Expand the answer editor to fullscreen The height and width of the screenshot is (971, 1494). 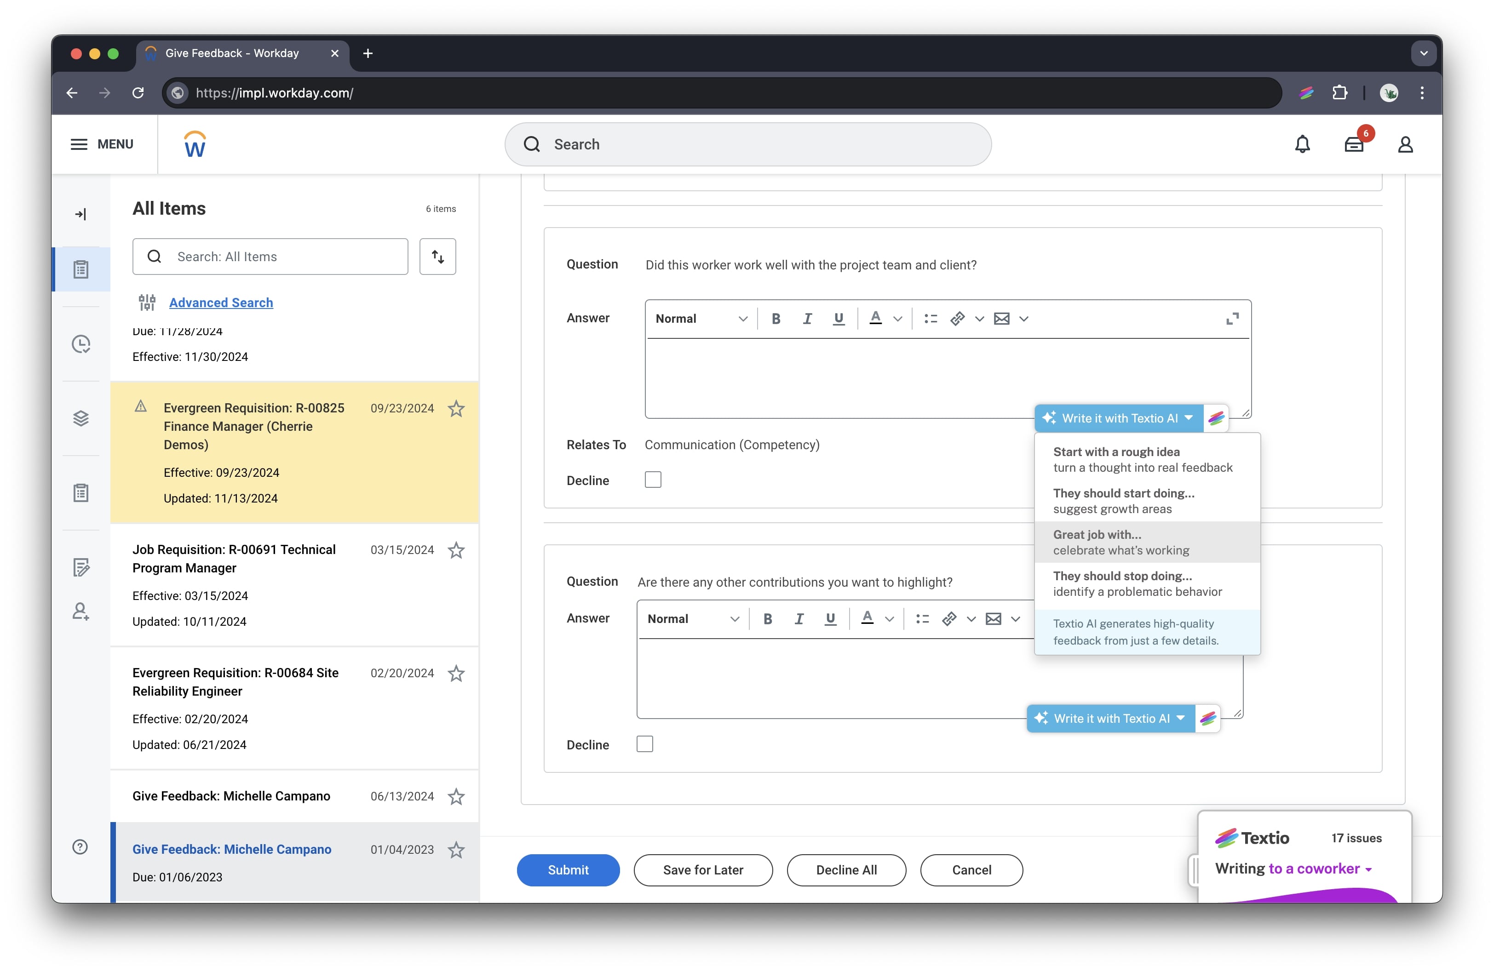tap(1232, 318)
